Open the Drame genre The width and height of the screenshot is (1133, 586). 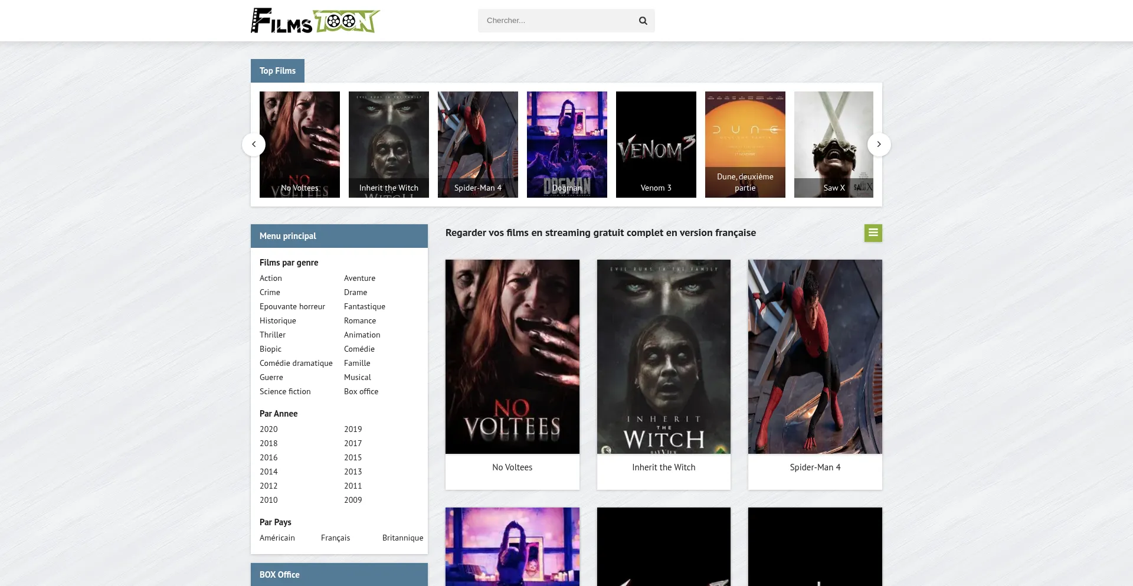[x=355, y=293]
